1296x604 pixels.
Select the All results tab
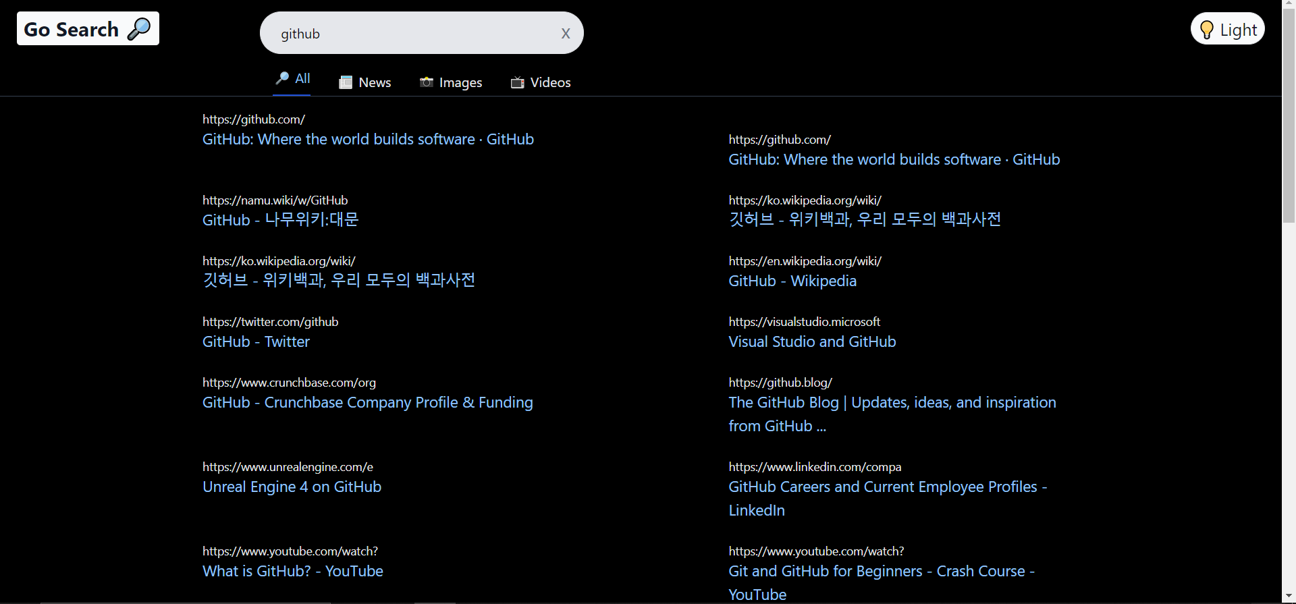(292, 79)
